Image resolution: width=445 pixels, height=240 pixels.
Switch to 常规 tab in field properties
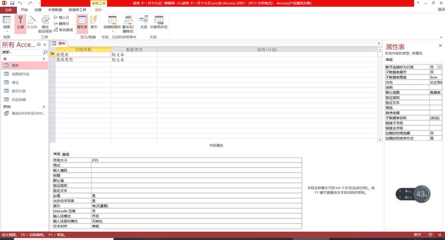[x=57, y=154]
